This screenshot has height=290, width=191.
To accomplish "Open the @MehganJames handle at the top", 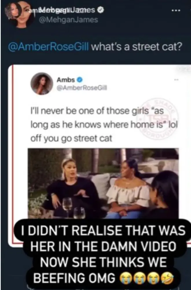I will tap(68, 20).
